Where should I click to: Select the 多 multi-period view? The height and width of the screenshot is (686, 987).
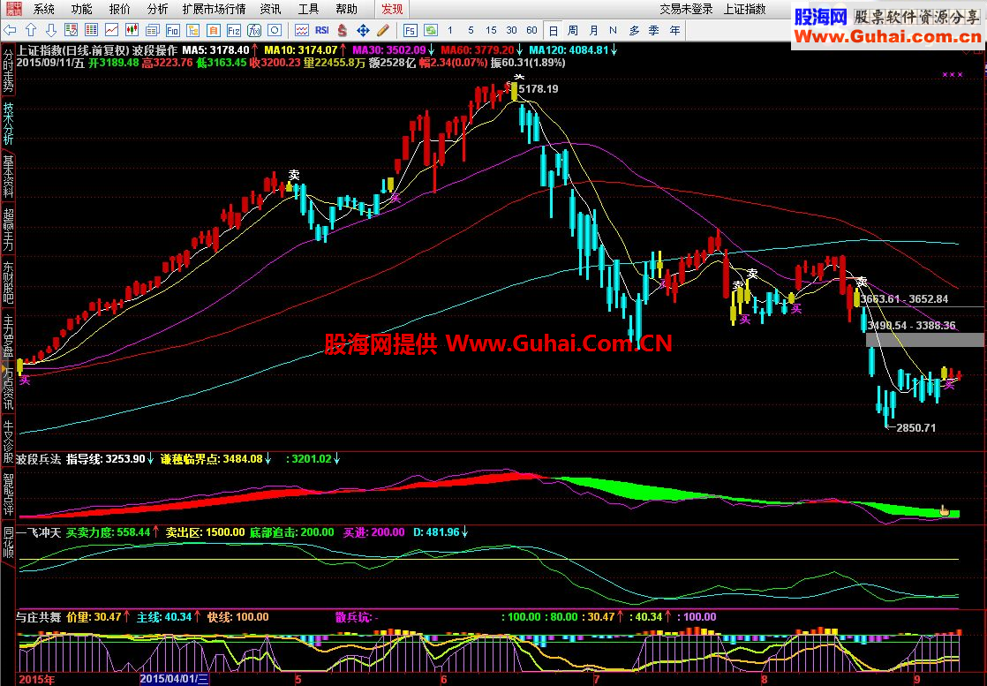[634, 30]
